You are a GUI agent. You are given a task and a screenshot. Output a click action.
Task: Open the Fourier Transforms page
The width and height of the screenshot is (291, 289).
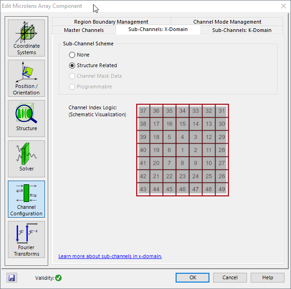coord(26,239)
